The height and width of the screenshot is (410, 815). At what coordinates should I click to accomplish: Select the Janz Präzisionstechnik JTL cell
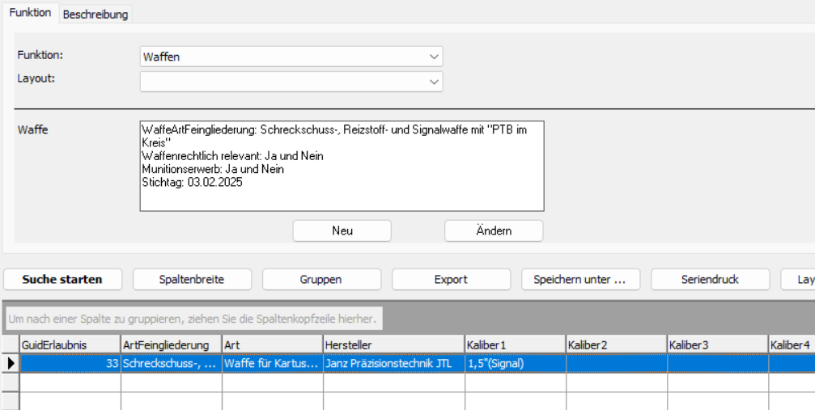[393, 364]
